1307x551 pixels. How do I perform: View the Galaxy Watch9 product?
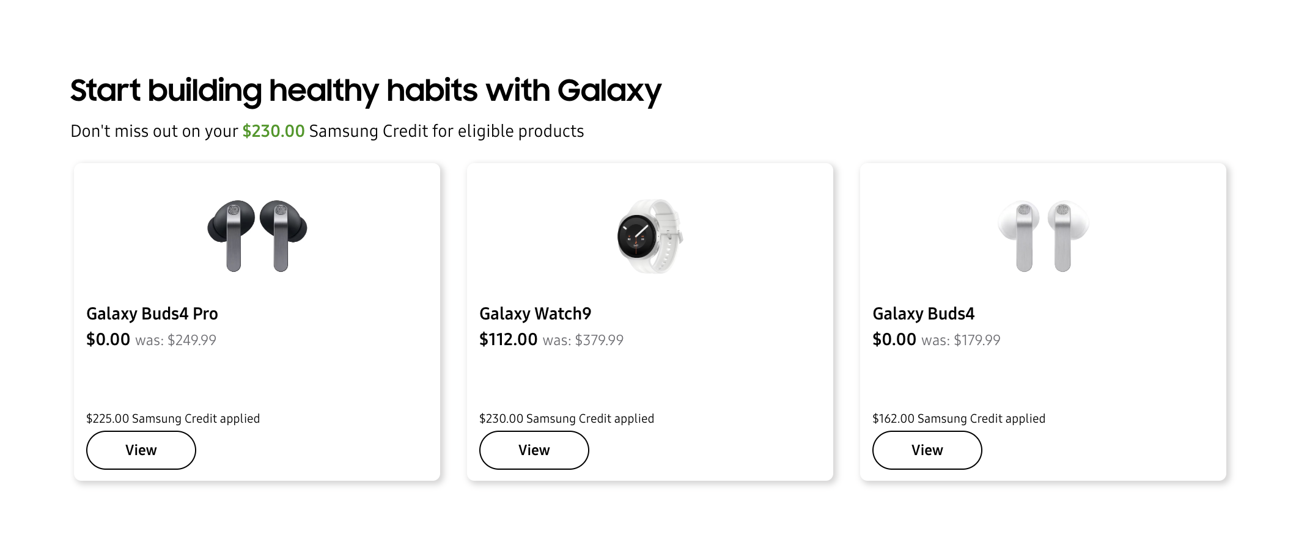click(534, 450)
